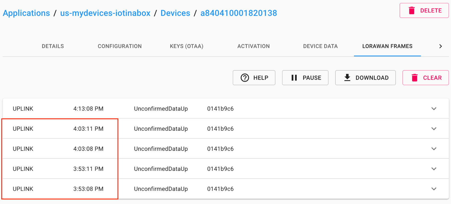Image resolution: width=451 pixels, height=204 pixels.
Task: Click the download arrow icon
Action: point(347,78)
